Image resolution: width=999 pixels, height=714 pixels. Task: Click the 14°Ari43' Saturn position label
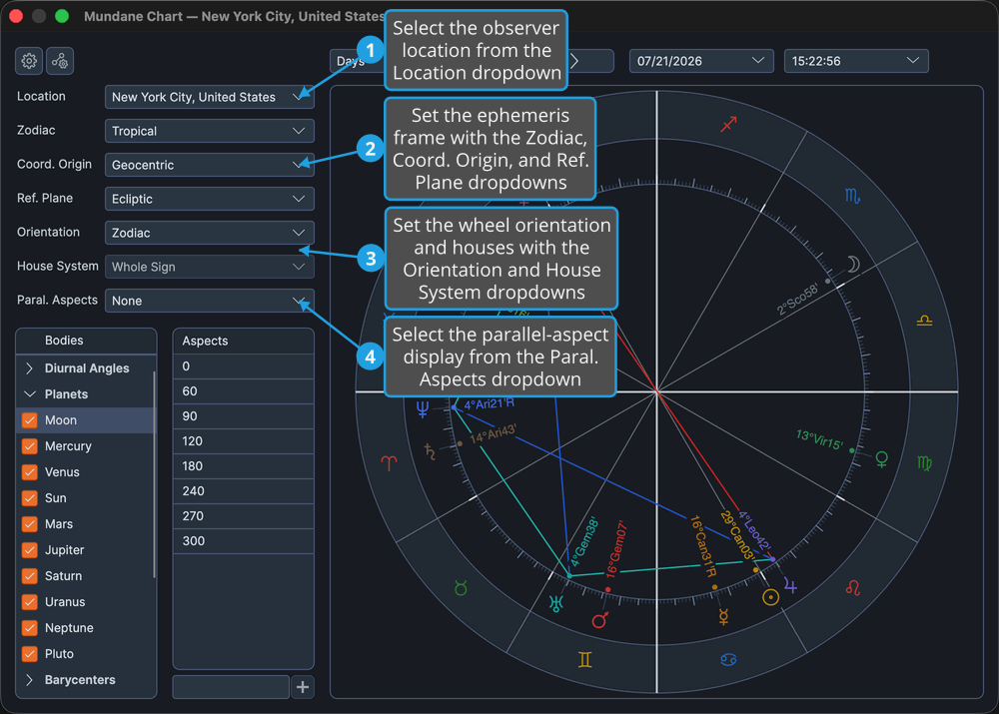(493, 434)
